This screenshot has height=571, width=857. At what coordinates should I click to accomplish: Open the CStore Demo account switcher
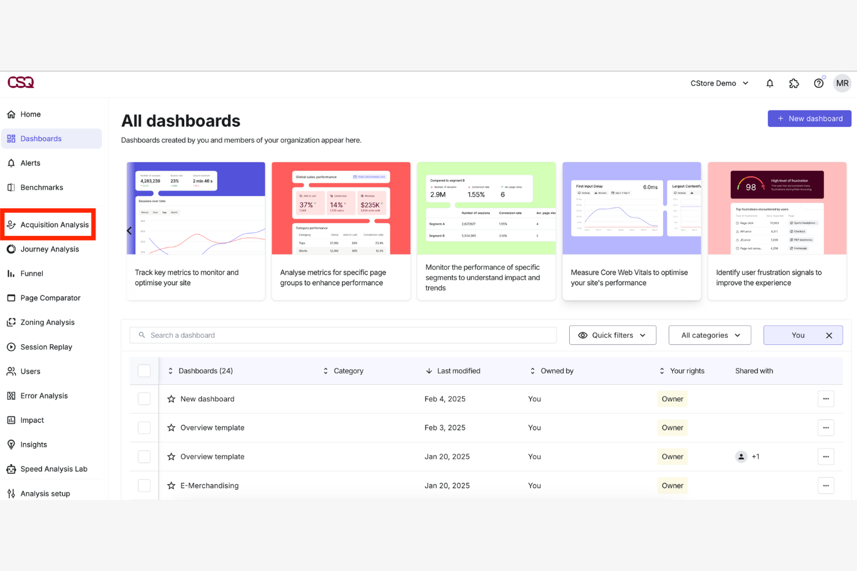click(719, 83)
